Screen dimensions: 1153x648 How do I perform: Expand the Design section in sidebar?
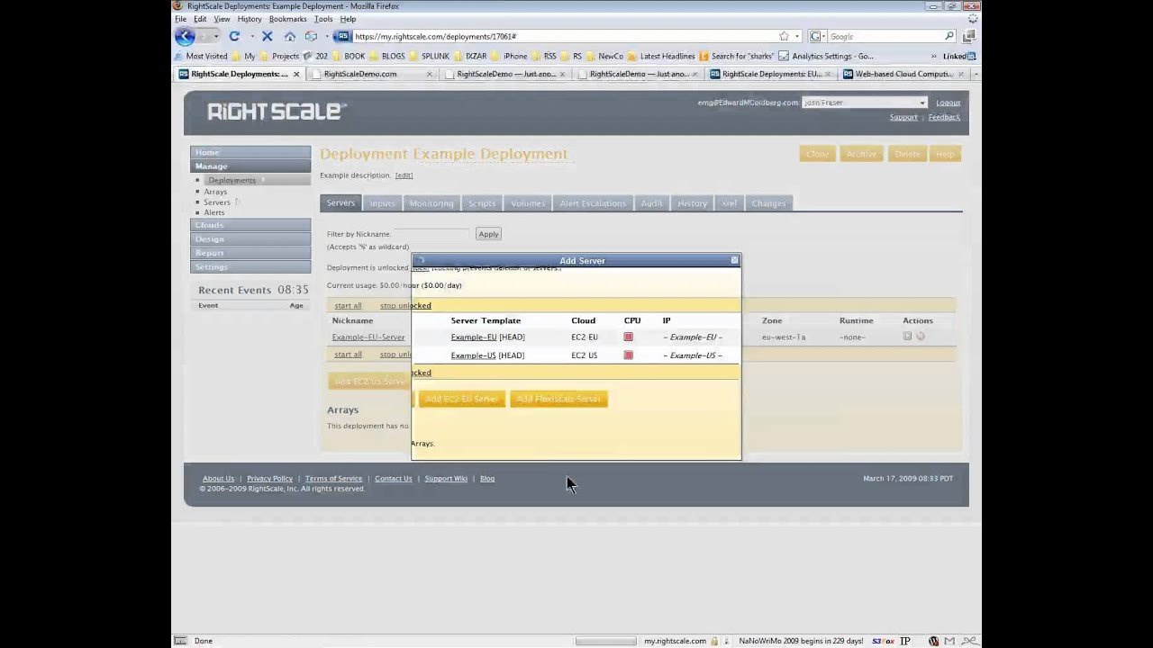point(250,238)
